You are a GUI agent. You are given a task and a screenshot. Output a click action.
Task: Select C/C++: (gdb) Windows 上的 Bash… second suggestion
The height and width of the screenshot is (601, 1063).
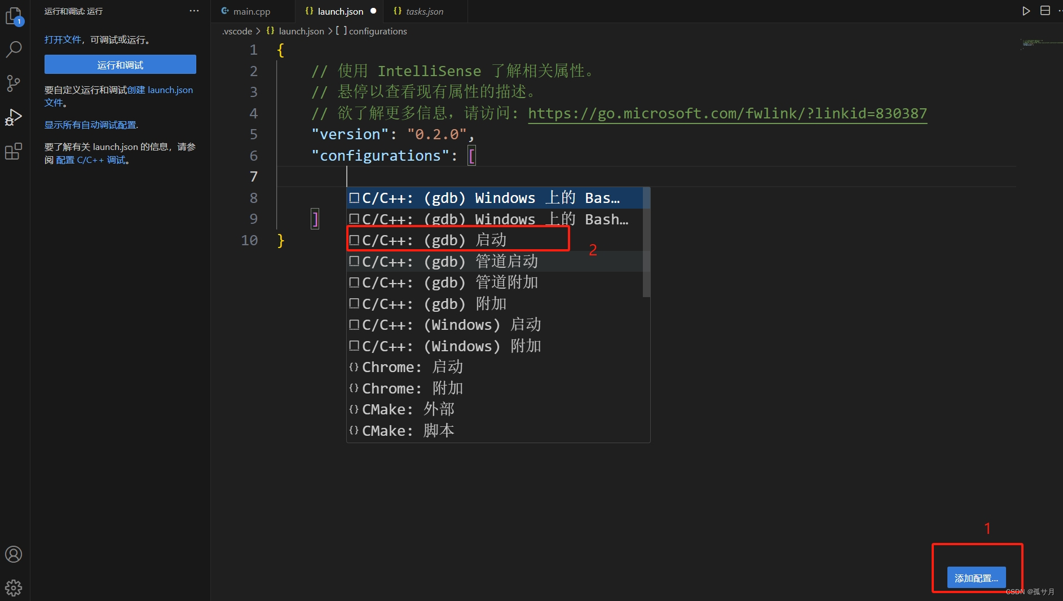pos(495,219)
